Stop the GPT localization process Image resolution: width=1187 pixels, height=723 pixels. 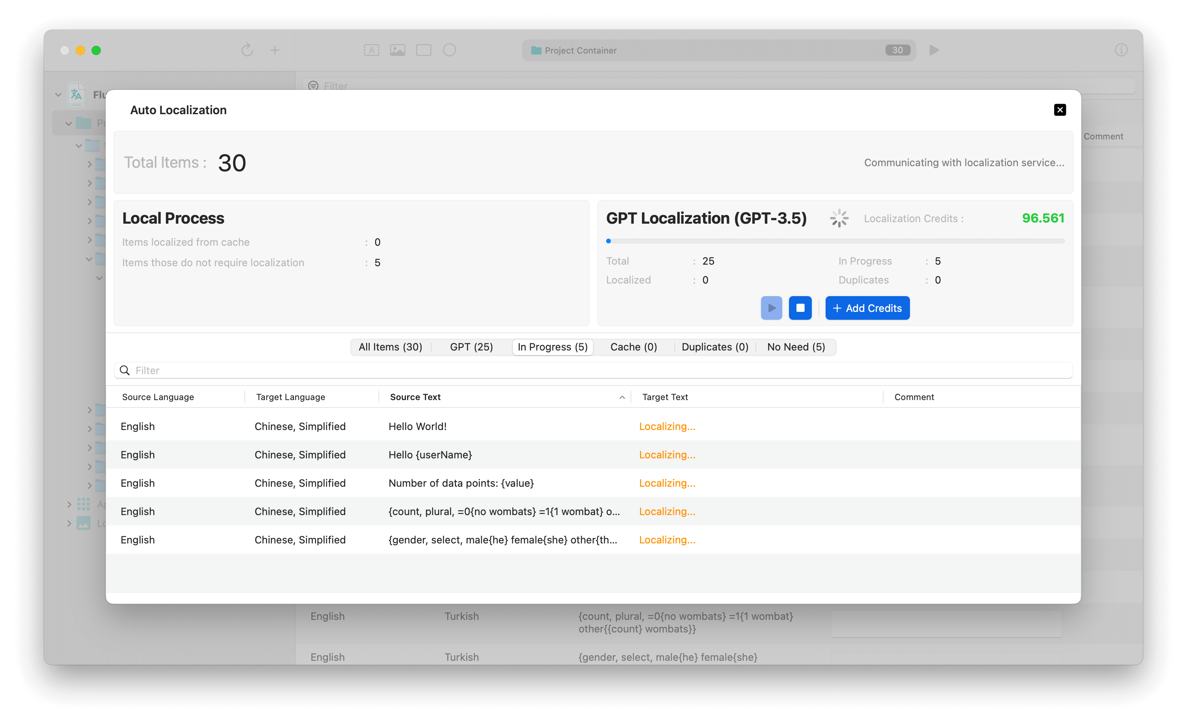[800, 308]
